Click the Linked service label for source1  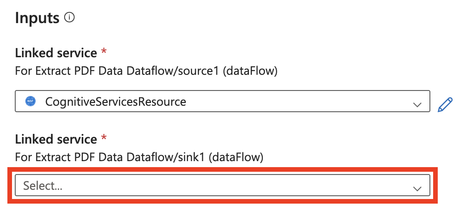pos(56,53)
